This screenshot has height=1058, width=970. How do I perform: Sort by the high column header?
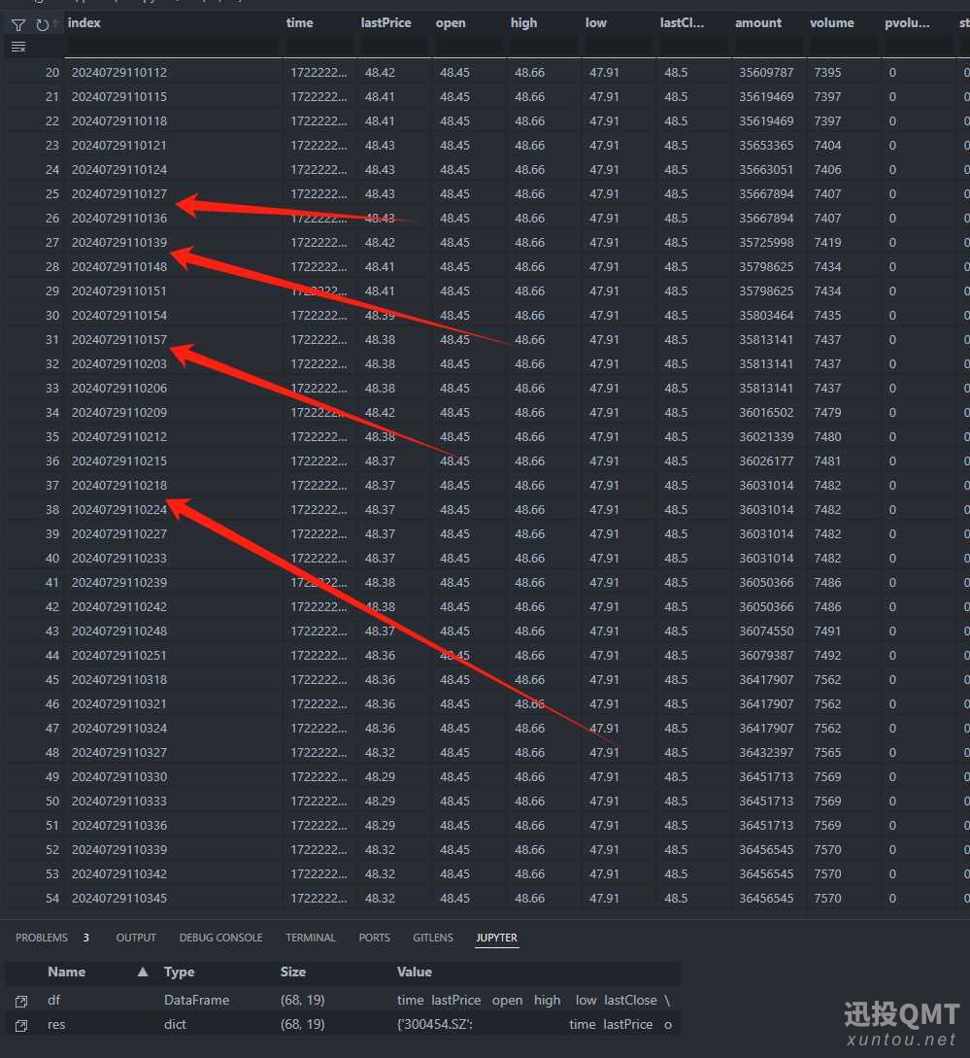[523, 23]
